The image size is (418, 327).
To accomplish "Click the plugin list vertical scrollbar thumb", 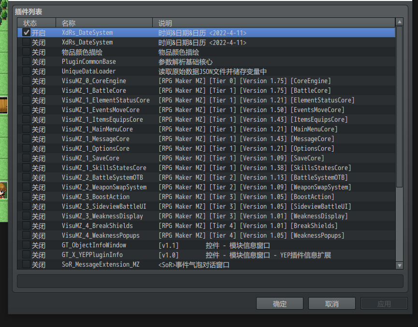I will pyautogui.click(x=399, y=107).
